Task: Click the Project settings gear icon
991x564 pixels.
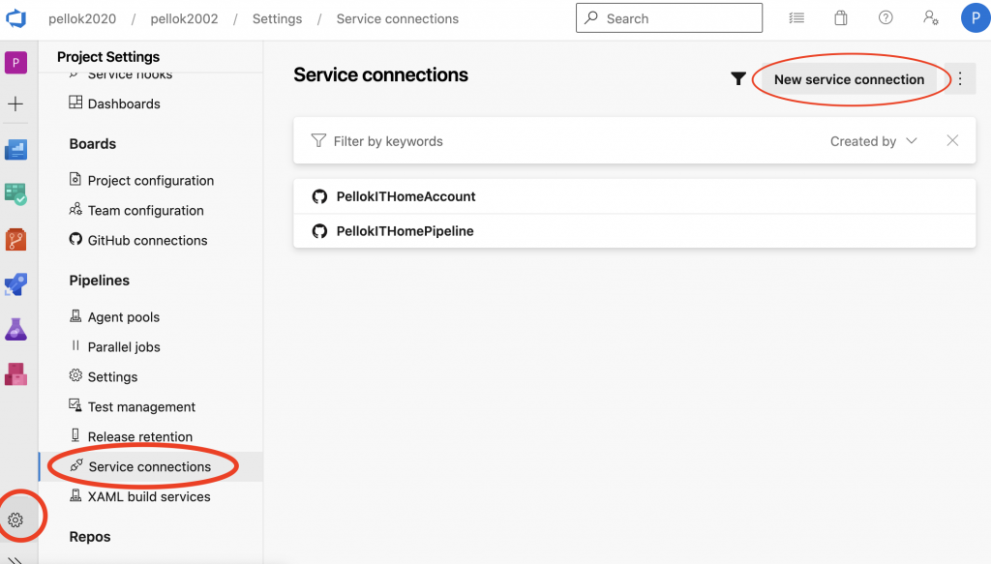Action: point(15,520)
